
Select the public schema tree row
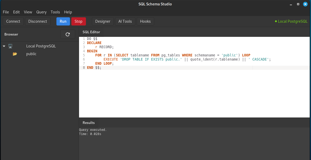pyautogui.click(x=39, y=54)
